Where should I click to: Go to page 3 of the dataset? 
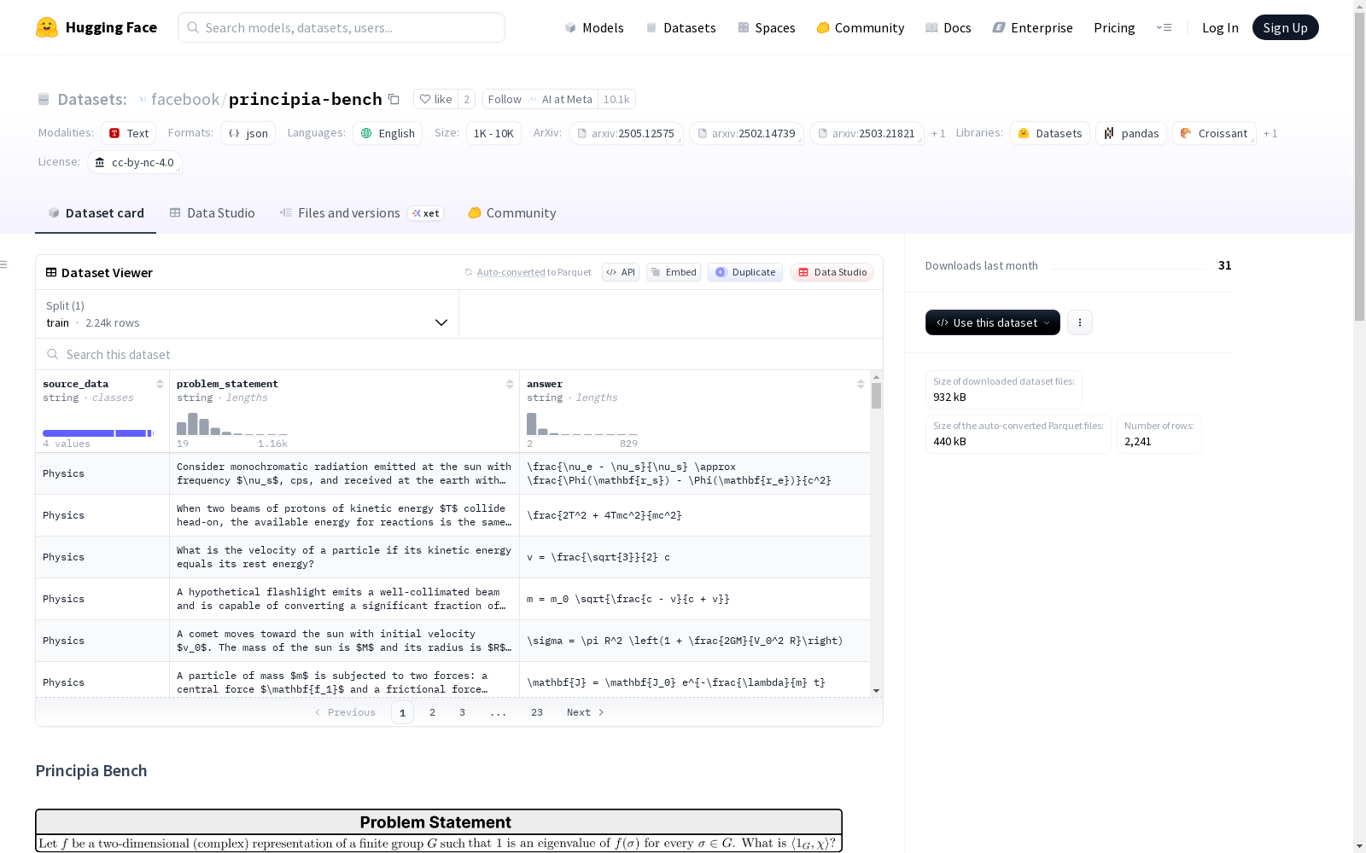pyautogui.click(x=462, y=712)
